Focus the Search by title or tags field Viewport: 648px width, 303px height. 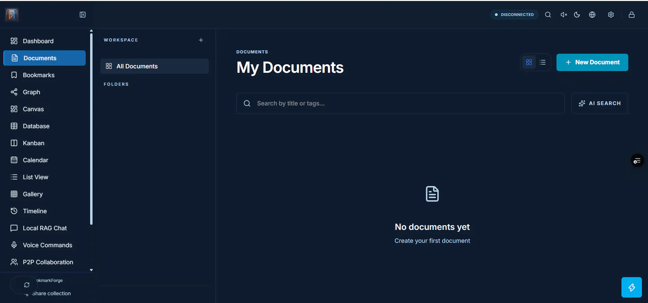[400, 103]
